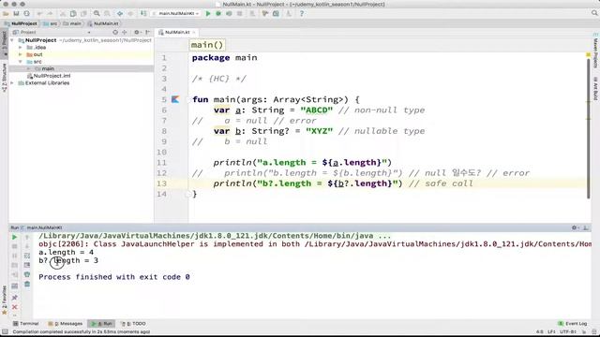The image size is (600, 337).
Task: Expand External Libraries node
Action: tap(12, 83)
